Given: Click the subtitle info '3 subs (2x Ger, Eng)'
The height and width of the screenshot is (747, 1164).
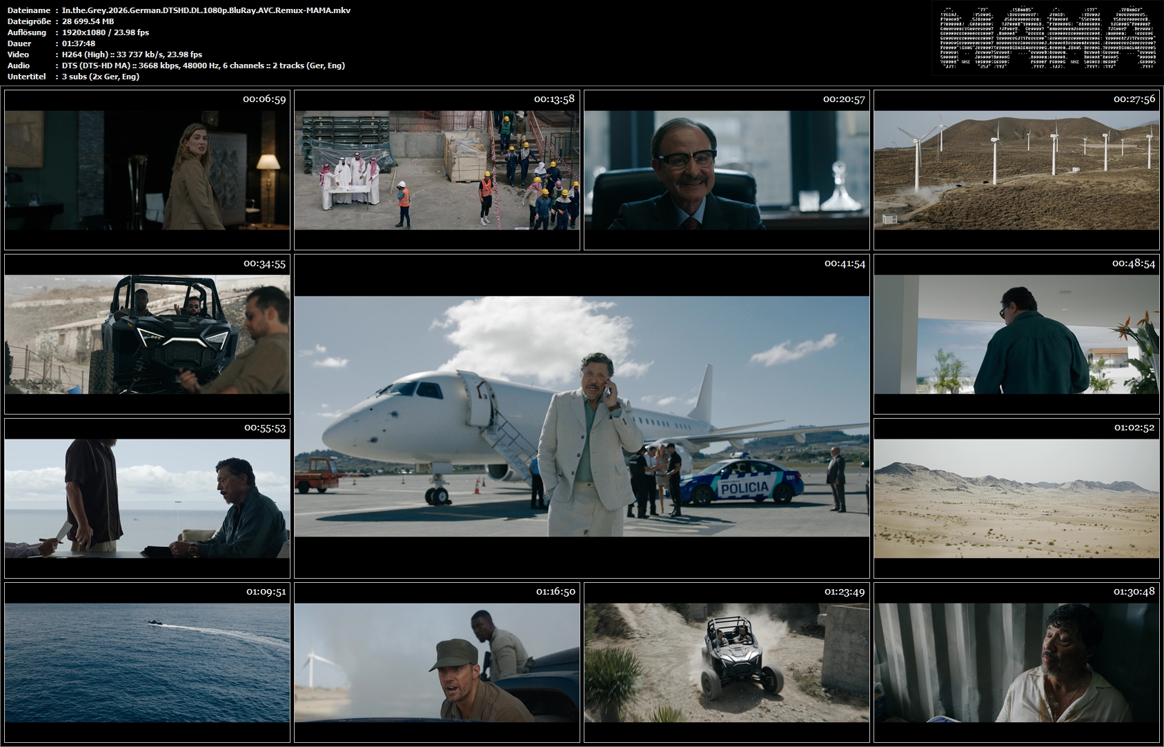Looking at the screenshot, I should click(x=101, y=77).
